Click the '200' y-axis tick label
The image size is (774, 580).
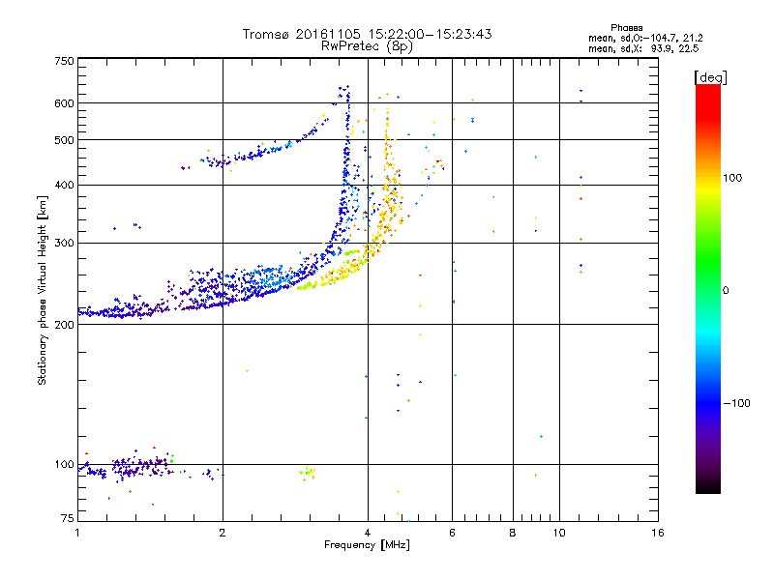(x=64, y=325)
